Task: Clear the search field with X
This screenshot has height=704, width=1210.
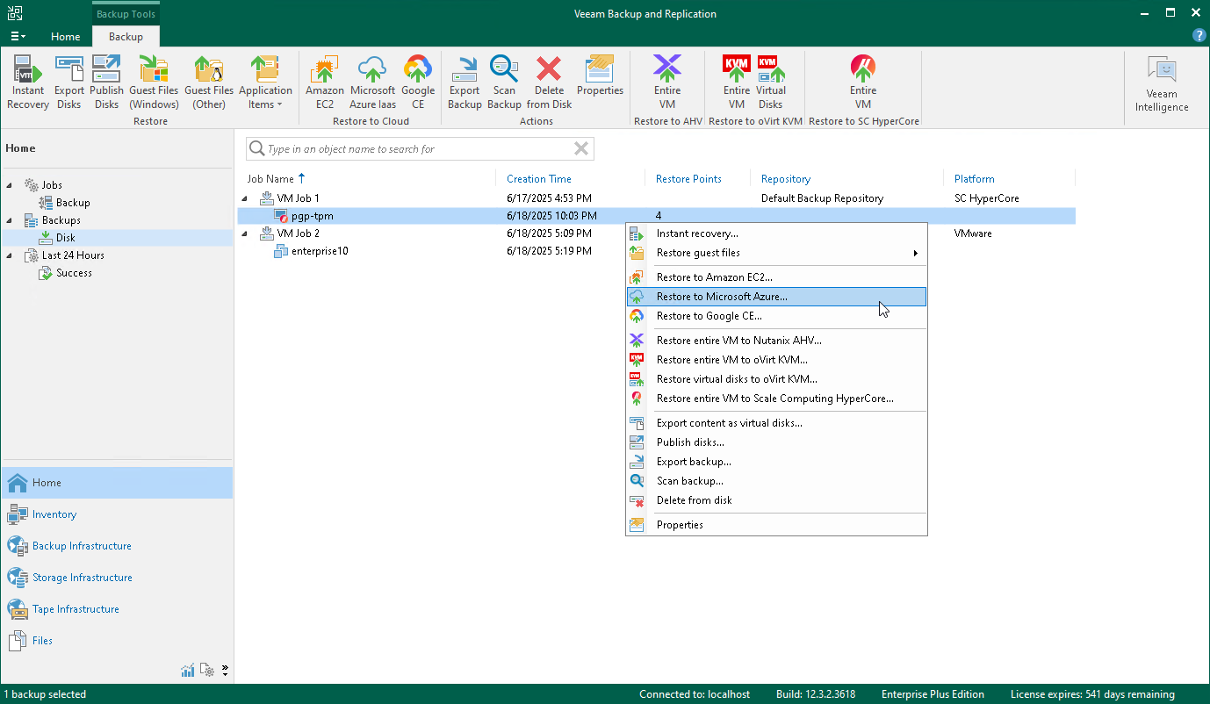Action: pos(581,149)
